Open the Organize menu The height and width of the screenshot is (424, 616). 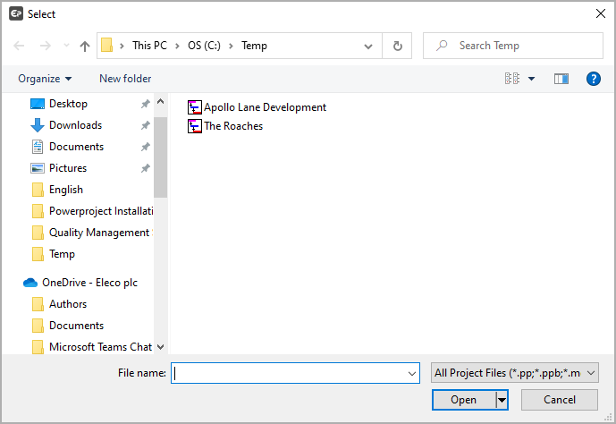pos(45,79)
